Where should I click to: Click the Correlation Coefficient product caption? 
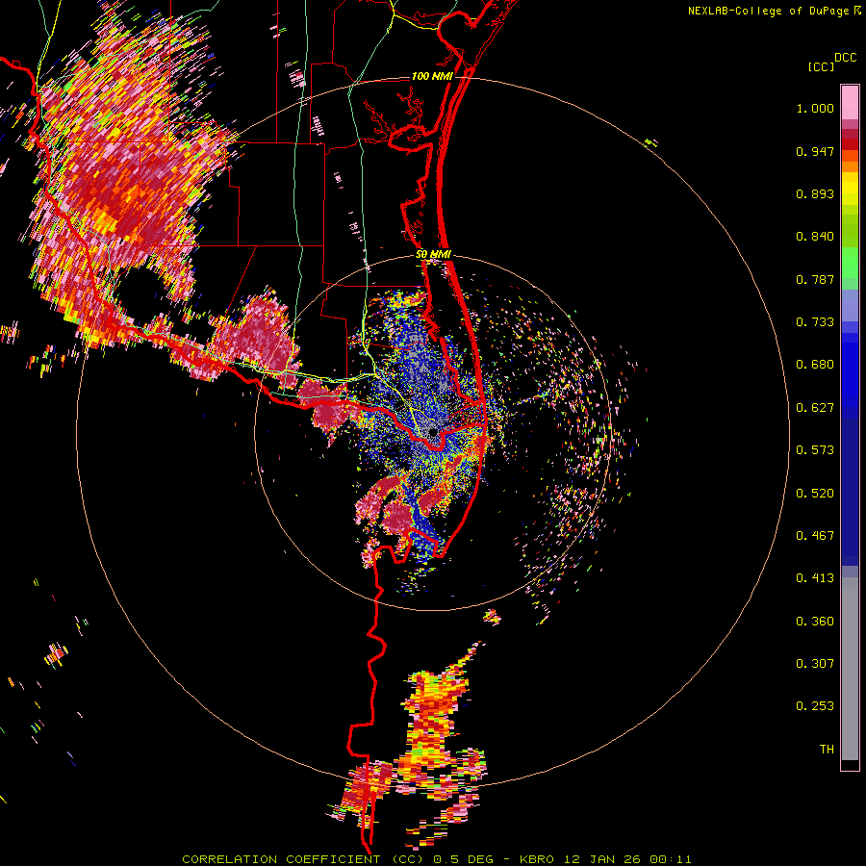point(436,859)
